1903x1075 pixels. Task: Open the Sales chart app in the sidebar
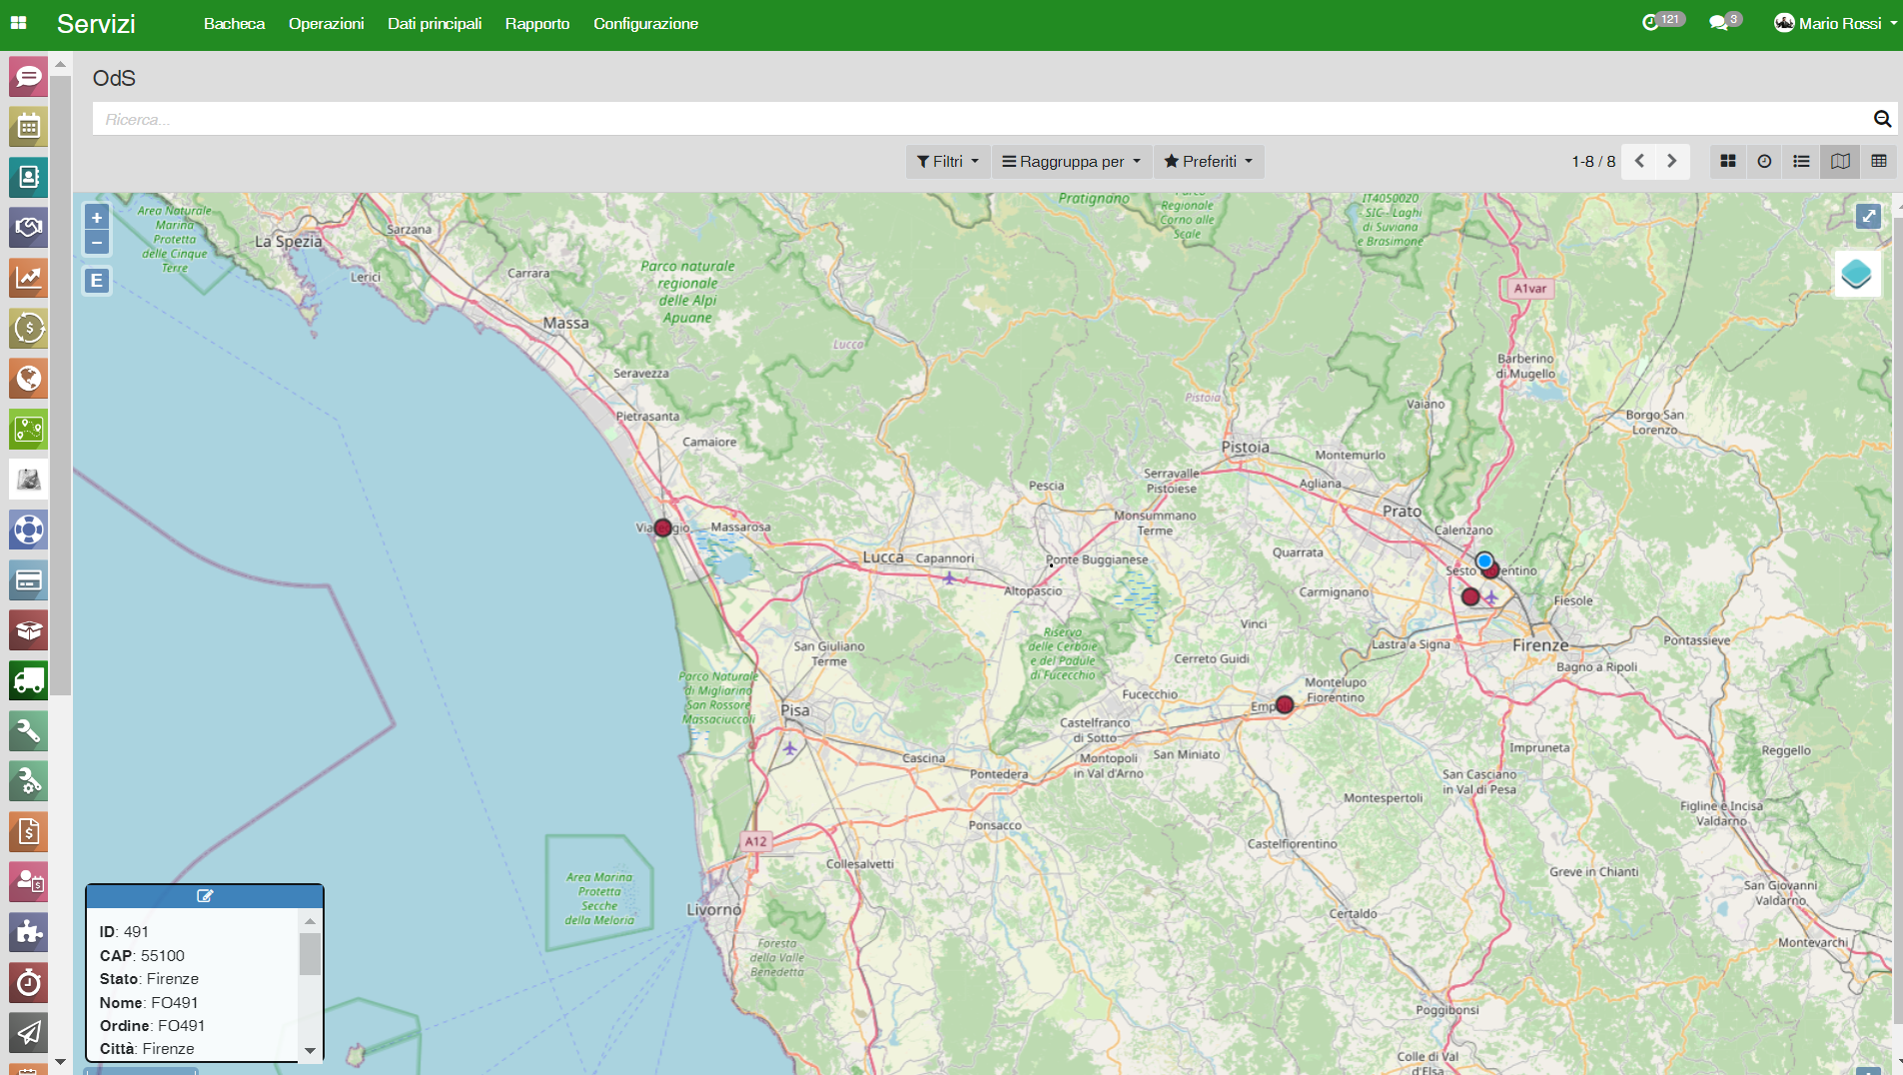28,278
